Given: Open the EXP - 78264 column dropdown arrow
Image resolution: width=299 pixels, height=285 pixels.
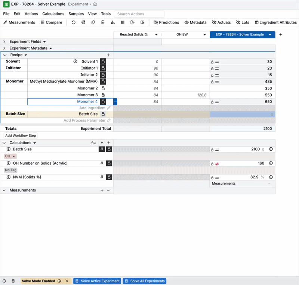Looking at the screenshot, I should pyautogui.click(x=270, y=35).
